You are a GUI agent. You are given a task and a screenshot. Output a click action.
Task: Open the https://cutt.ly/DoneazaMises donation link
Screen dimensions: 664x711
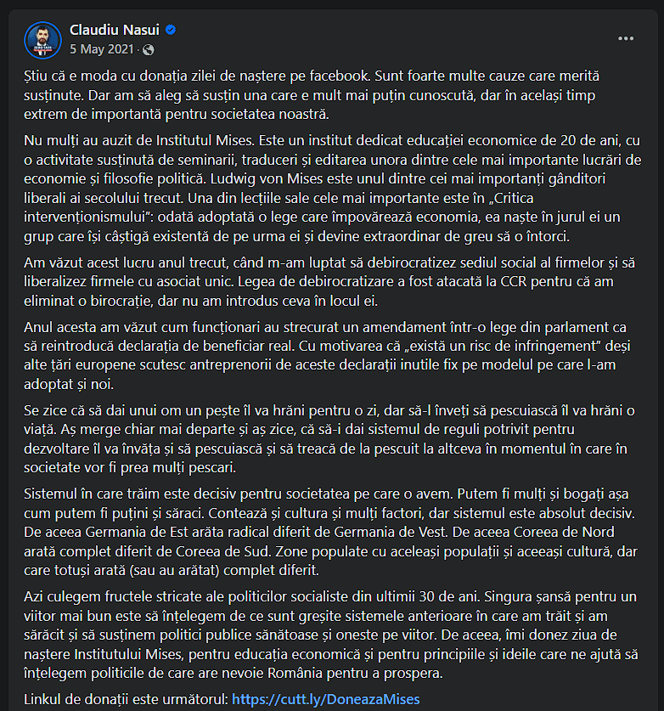point(328,700)
